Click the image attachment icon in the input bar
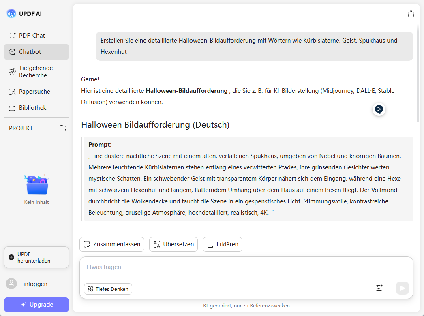The image size is (424, 316). (x=379, y=288)
